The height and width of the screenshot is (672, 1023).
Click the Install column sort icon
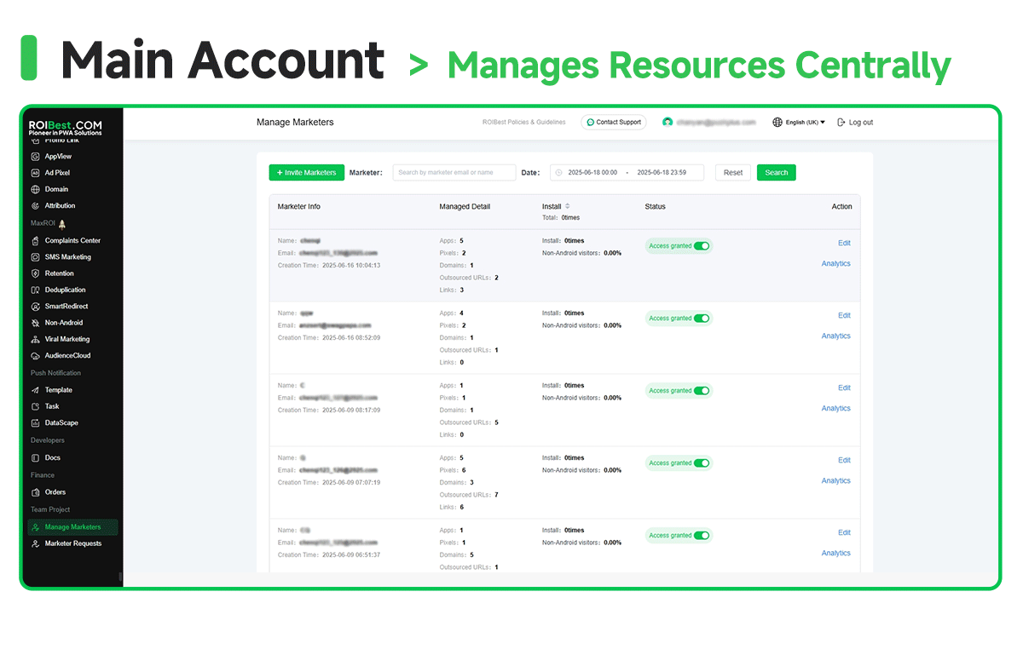pyautogui.click(x=568, y=206)
